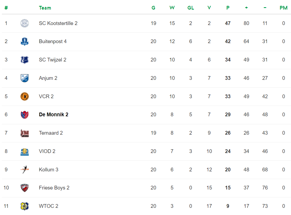
Task: Open the Friese Boys 2 team link
Action: click(54, 188)
